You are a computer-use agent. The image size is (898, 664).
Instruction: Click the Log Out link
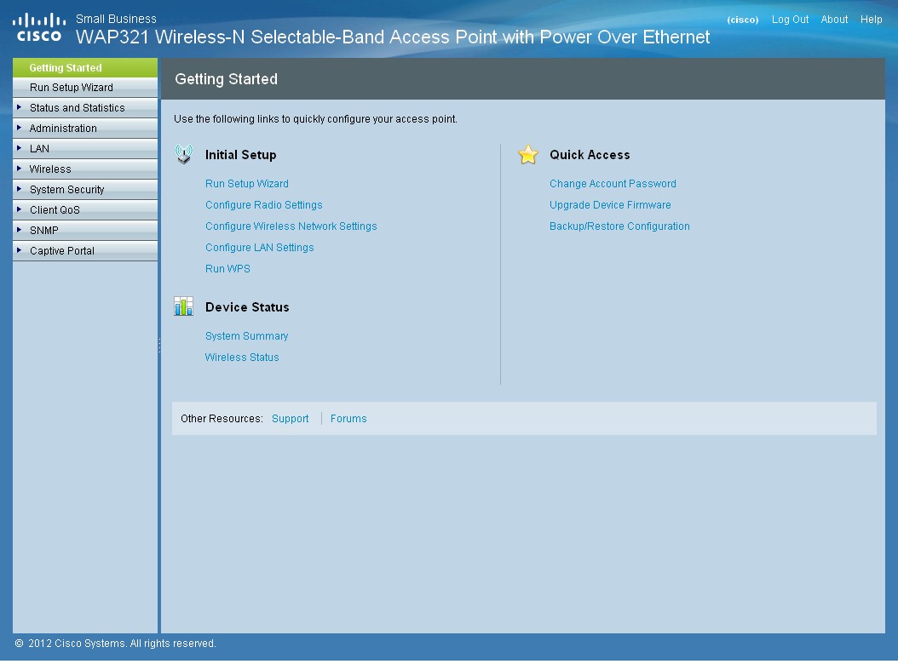click(x=790, y=20)
